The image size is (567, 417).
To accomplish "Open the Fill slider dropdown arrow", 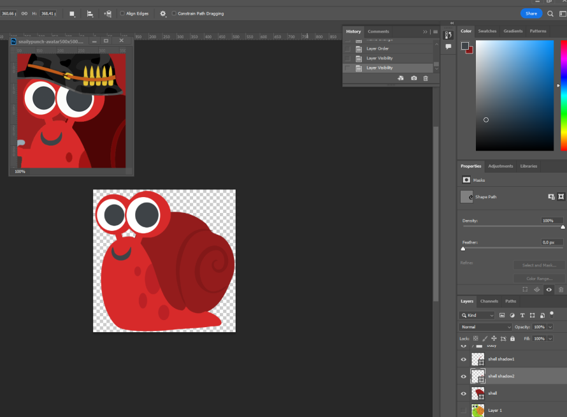I will coord(550,339).
